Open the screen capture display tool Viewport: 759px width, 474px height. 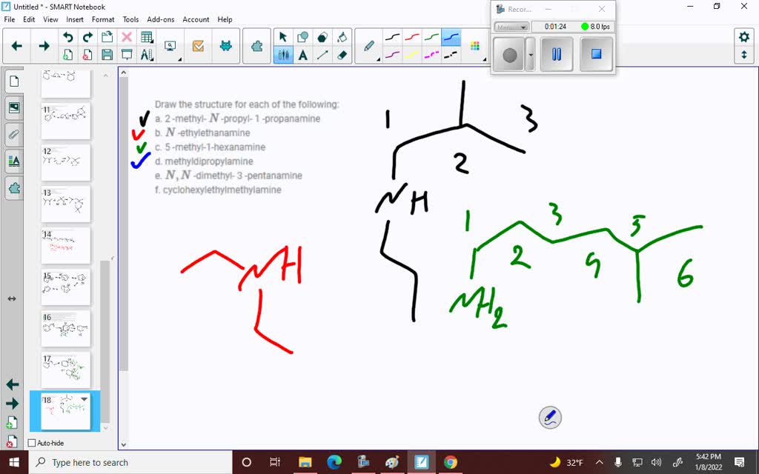171,46
